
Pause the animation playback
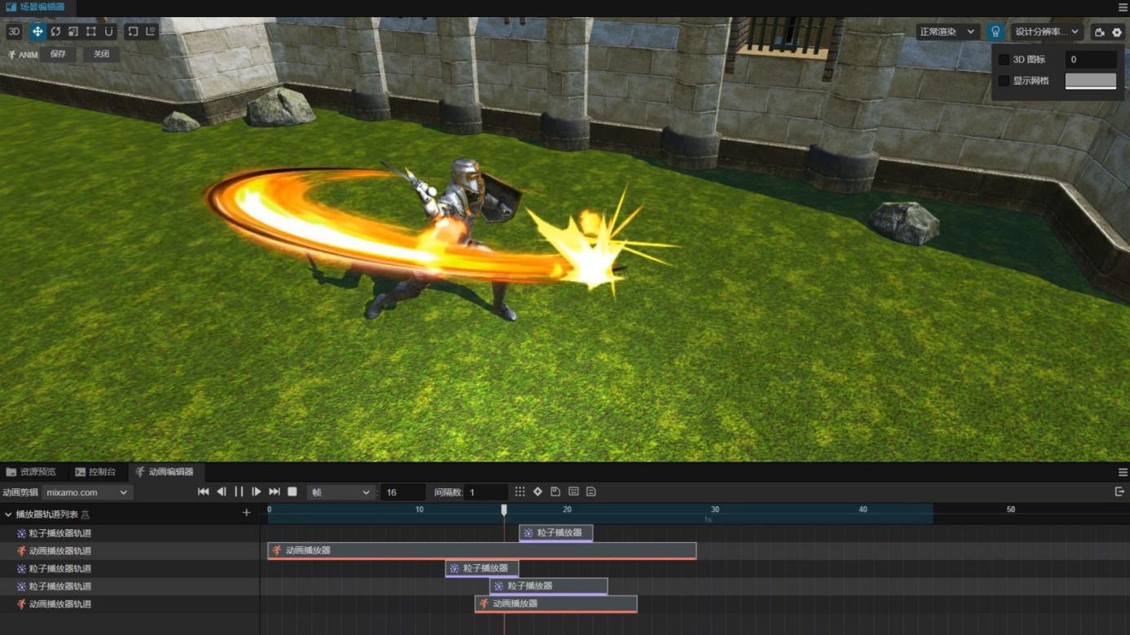click(x=239, y=492)
